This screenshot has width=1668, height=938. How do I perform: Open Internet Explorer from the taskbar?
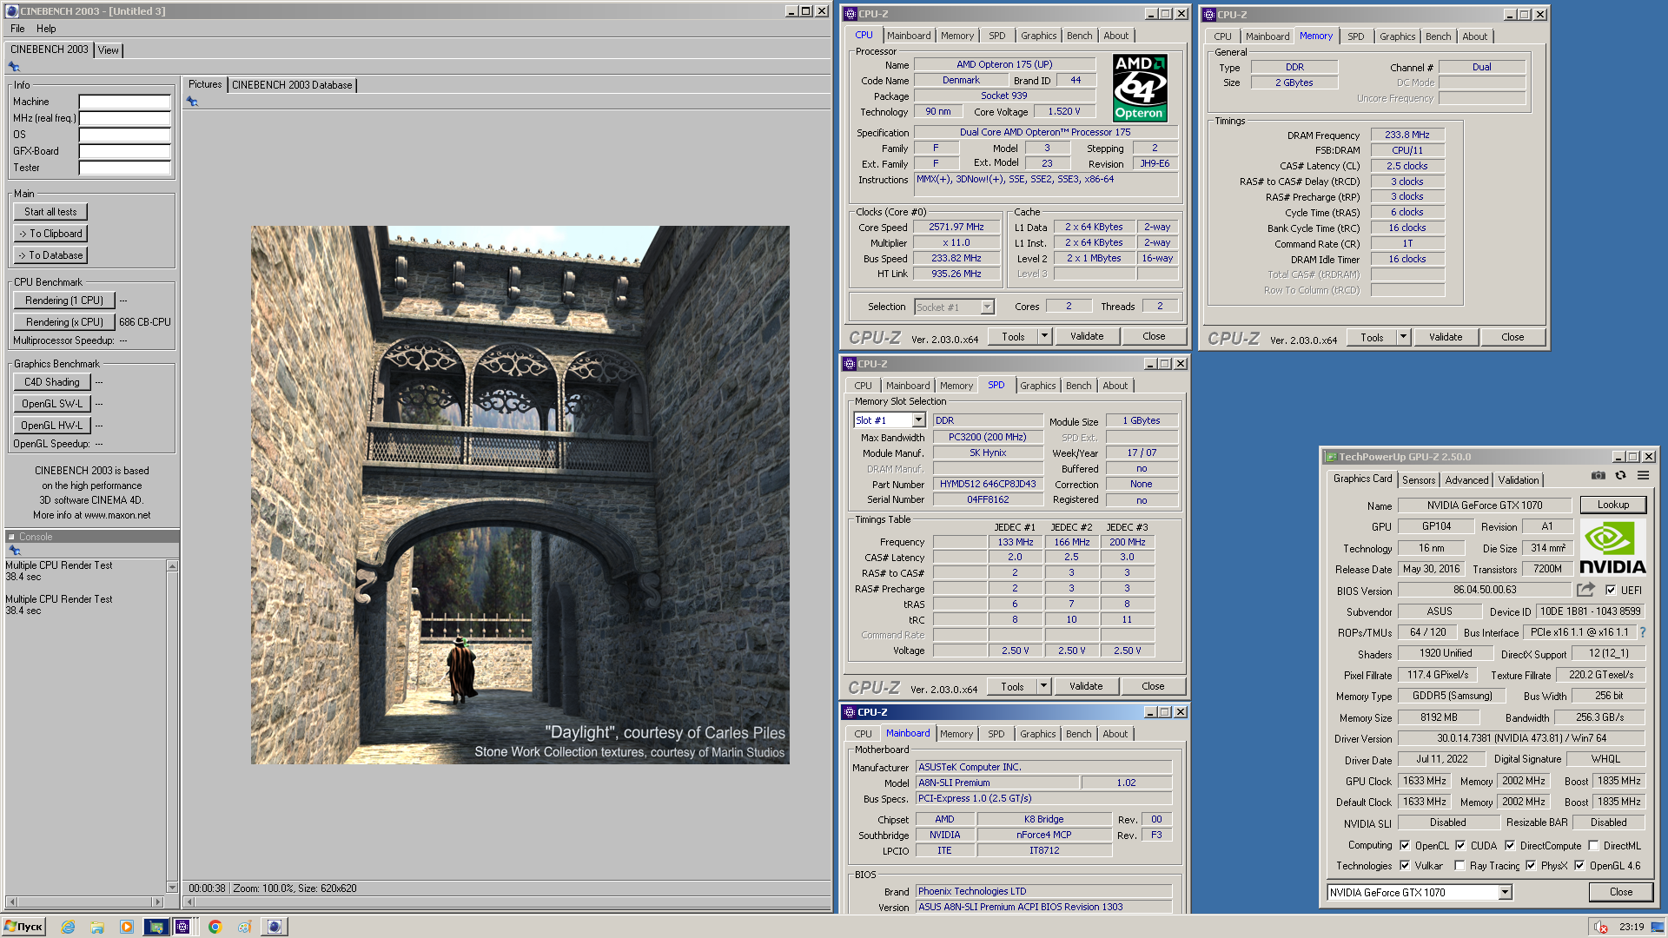tap(68, 927)
